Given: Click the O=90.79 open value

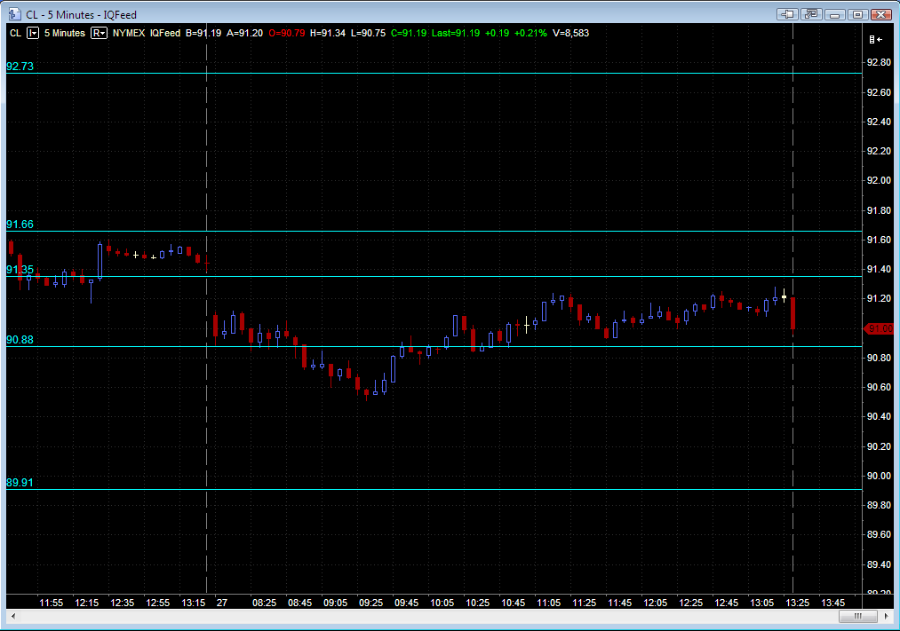Looking at the screenshot, I should click(286, 33).
